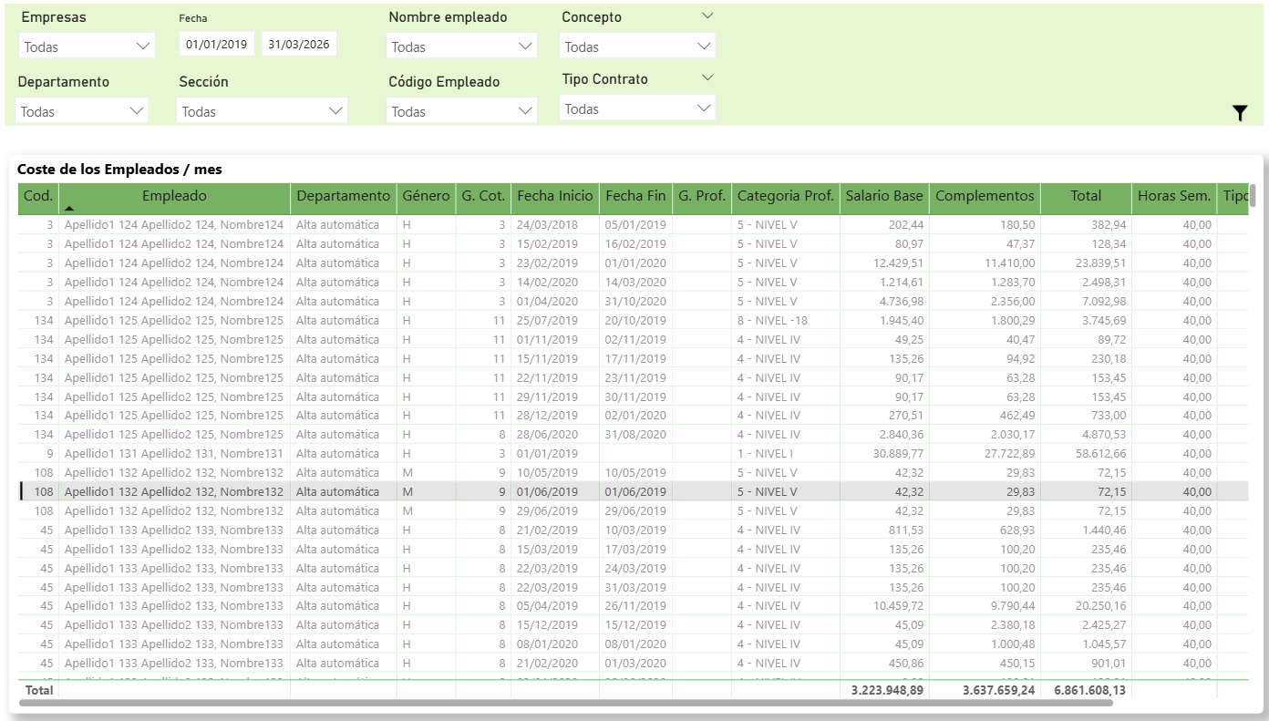Edit the start date 01/01/2019 field

tap(217, 44)
